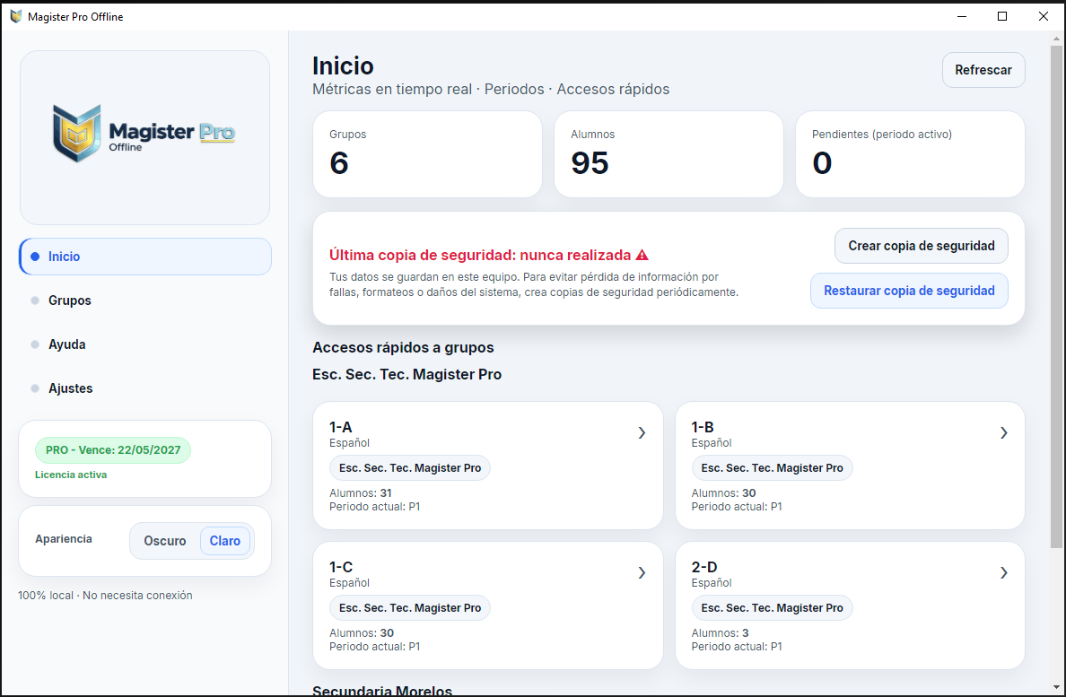Click the Magister Pro shield logo
This screenshot has width=1066, height=697.
click(77, 133)
